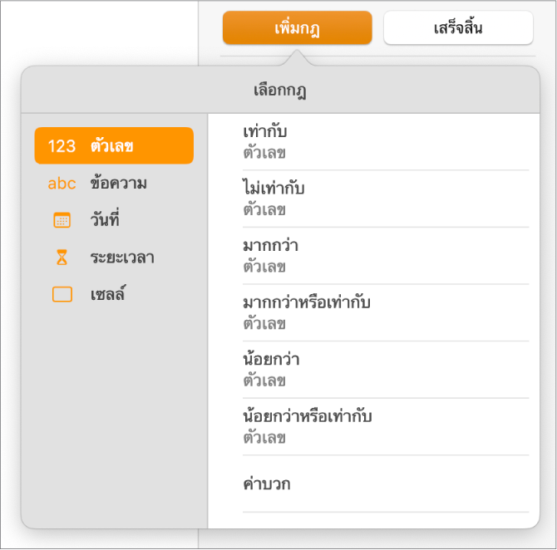Click the abc text category icon
Image resolution: width=557 pixels, height=550 pixels.
(x=62, y=184)
